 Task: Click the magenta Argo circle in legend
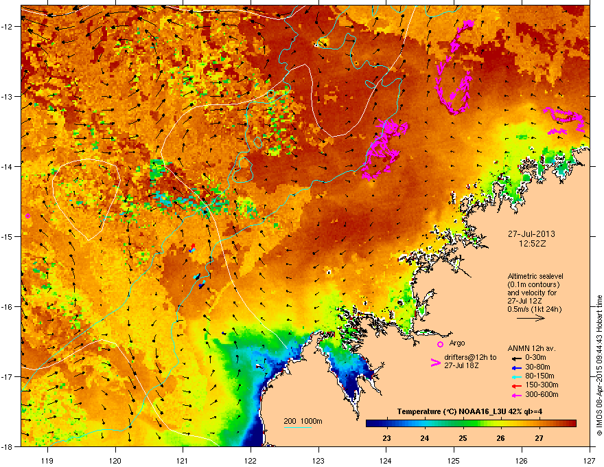coord(440,344)
